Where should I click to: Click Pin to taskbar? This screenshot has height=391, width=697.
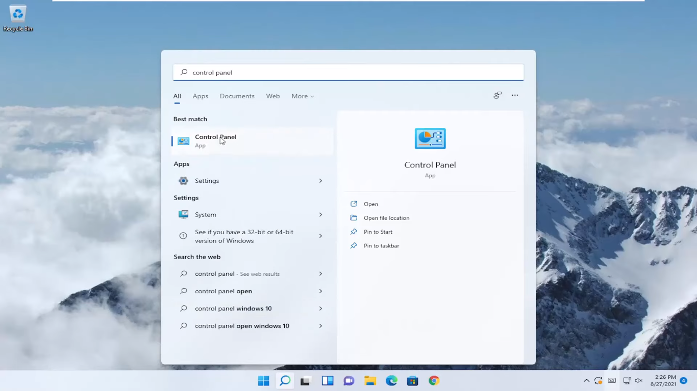pos(381,245)
